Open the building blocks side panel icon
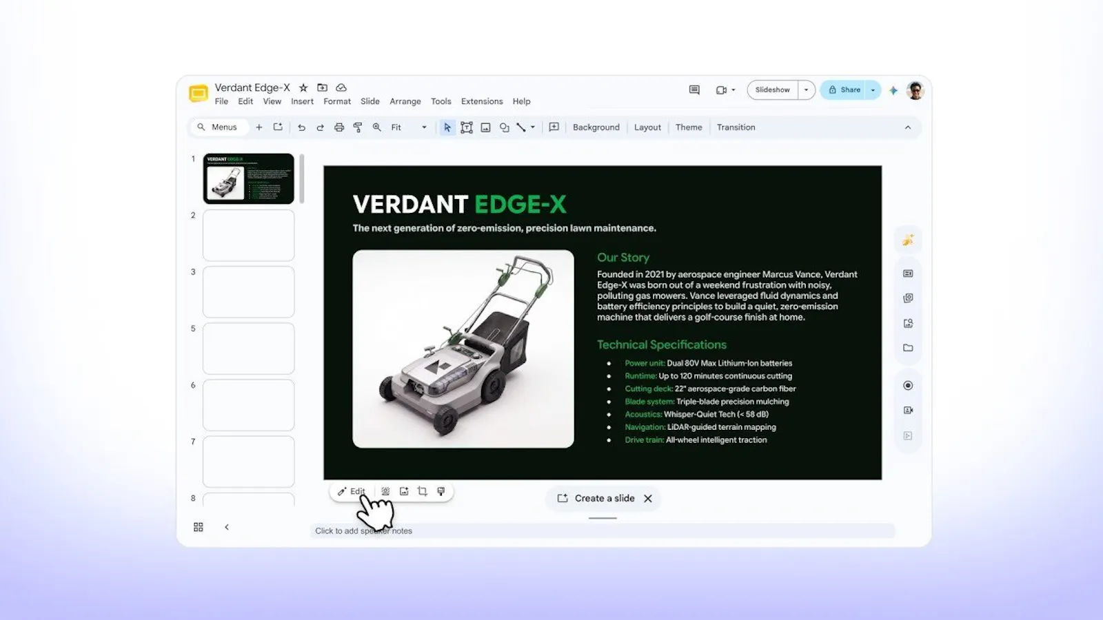The height and width of the screenshot is (620, 1103). (x=908, y=298)
